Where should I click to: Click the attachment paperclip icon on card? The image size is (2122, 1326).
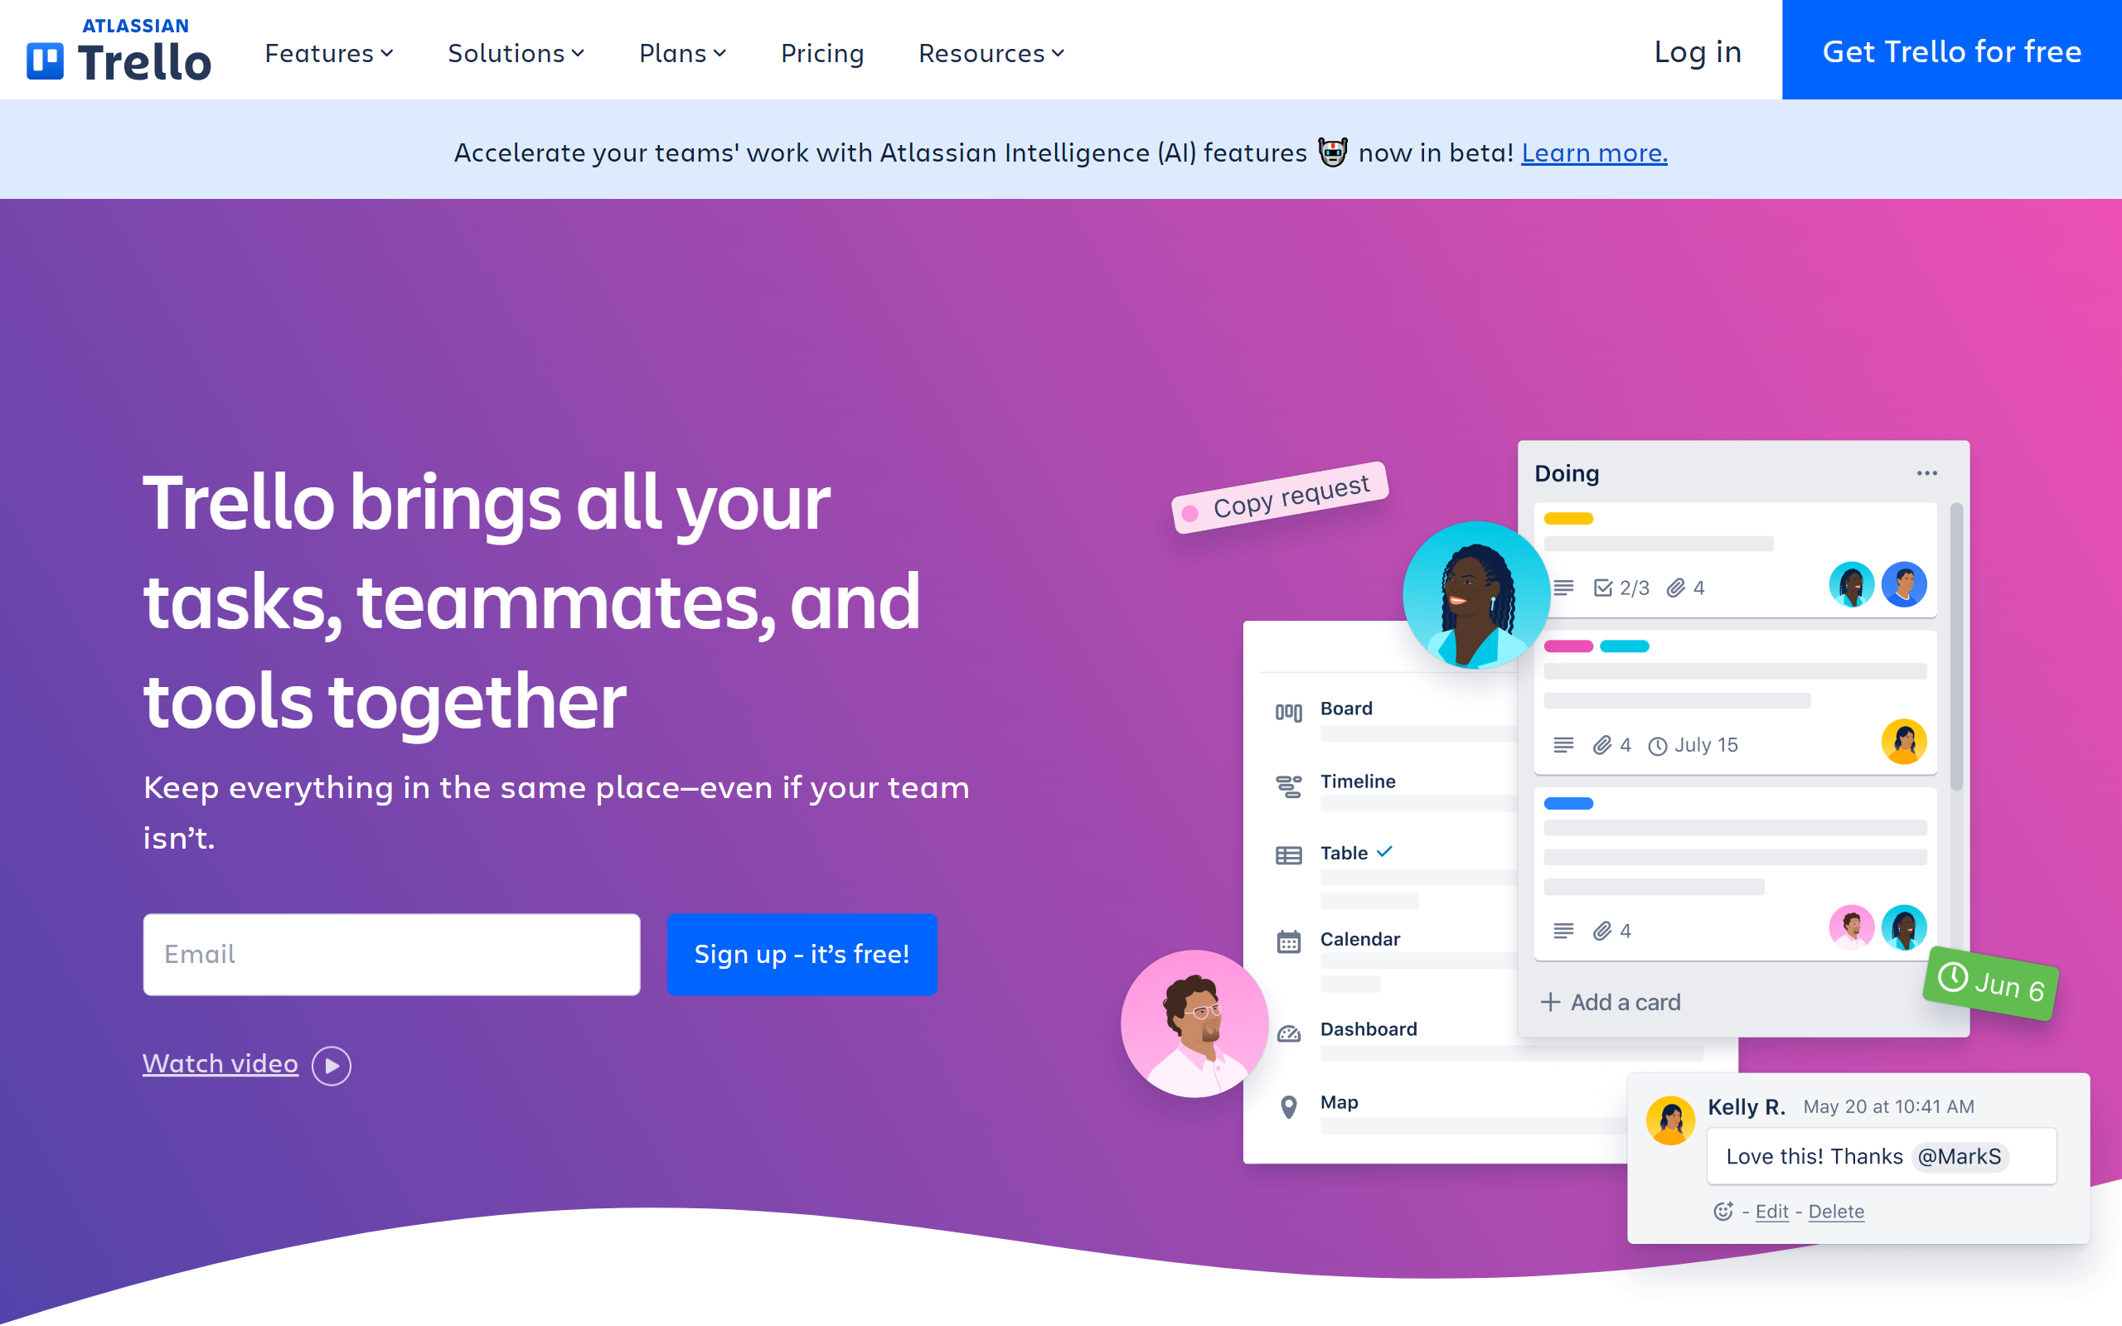1678,587
